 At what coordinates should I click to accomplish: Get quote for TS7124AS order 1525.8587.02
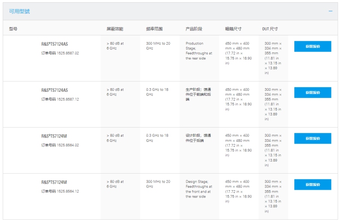(x=312, y=47)
